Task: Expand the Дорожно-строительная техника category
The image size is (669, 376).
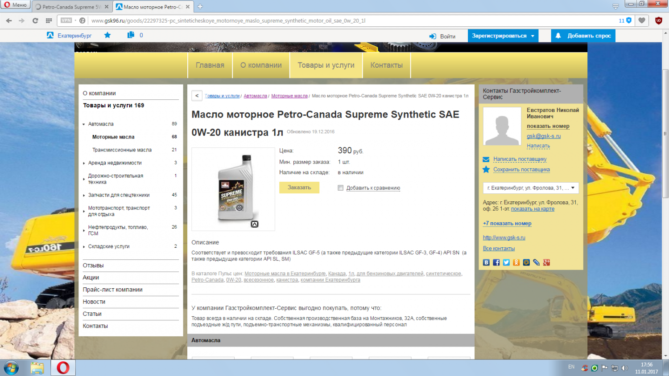Action: (84, 179)
